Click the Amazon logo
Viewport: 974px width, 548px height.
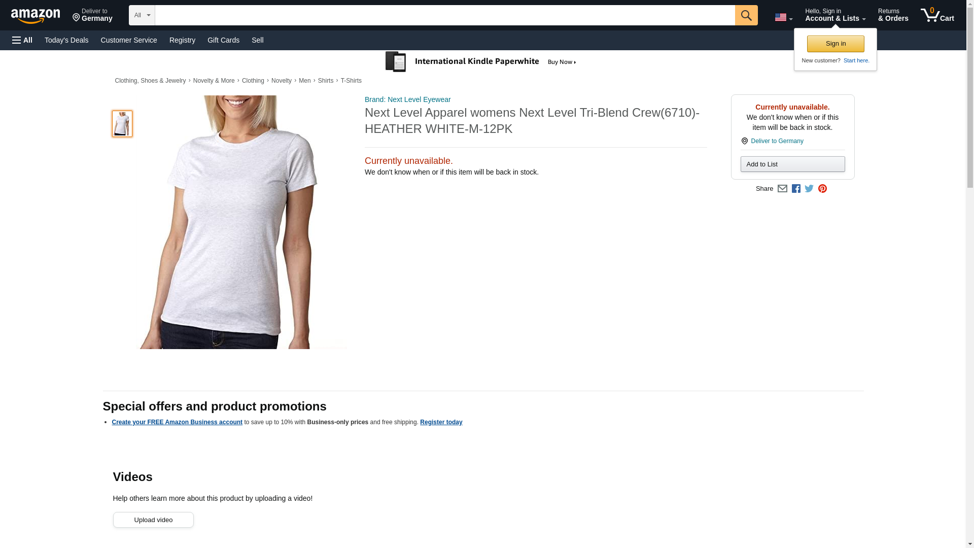tap(36, 16)
